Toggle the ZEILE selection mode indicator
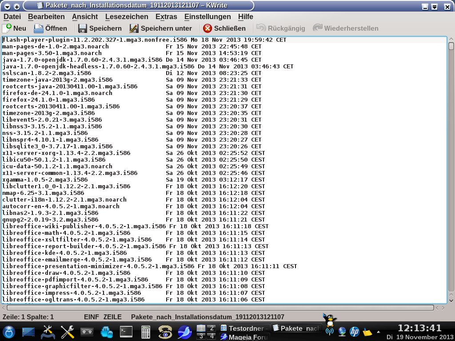The width and height of the screenshot is (455, 341). coord(112,317)
